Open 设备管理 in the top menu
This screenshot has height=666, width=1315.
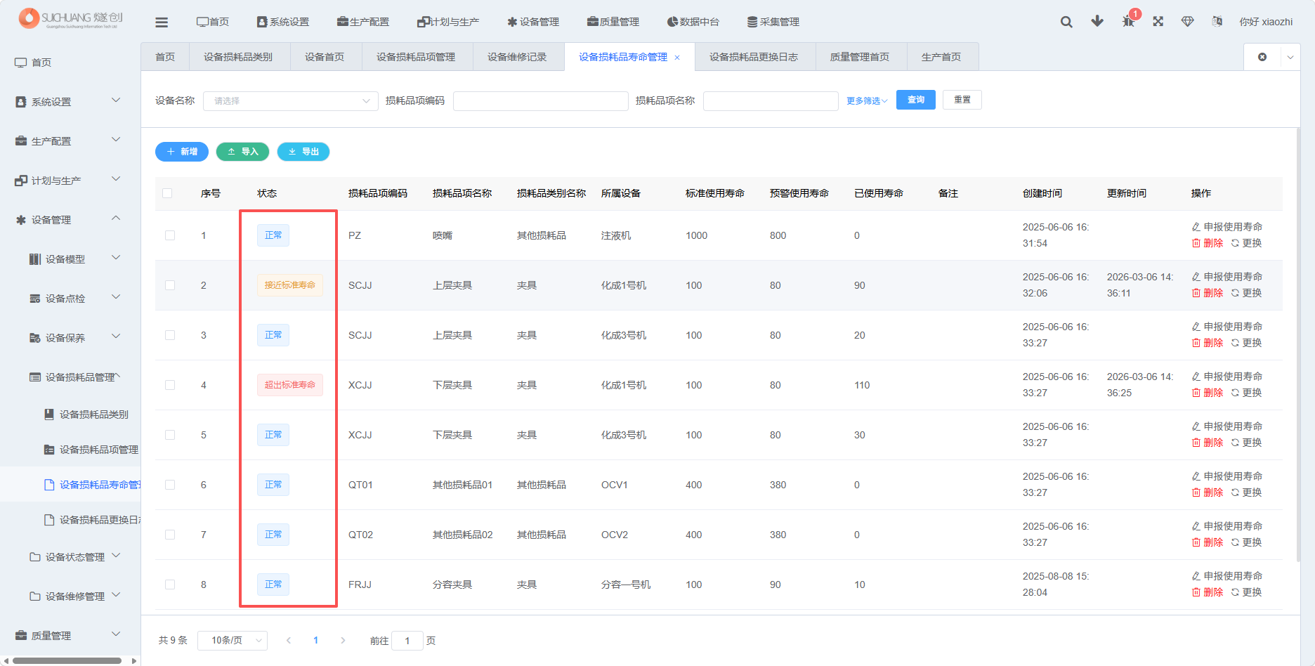coord(533,22)
